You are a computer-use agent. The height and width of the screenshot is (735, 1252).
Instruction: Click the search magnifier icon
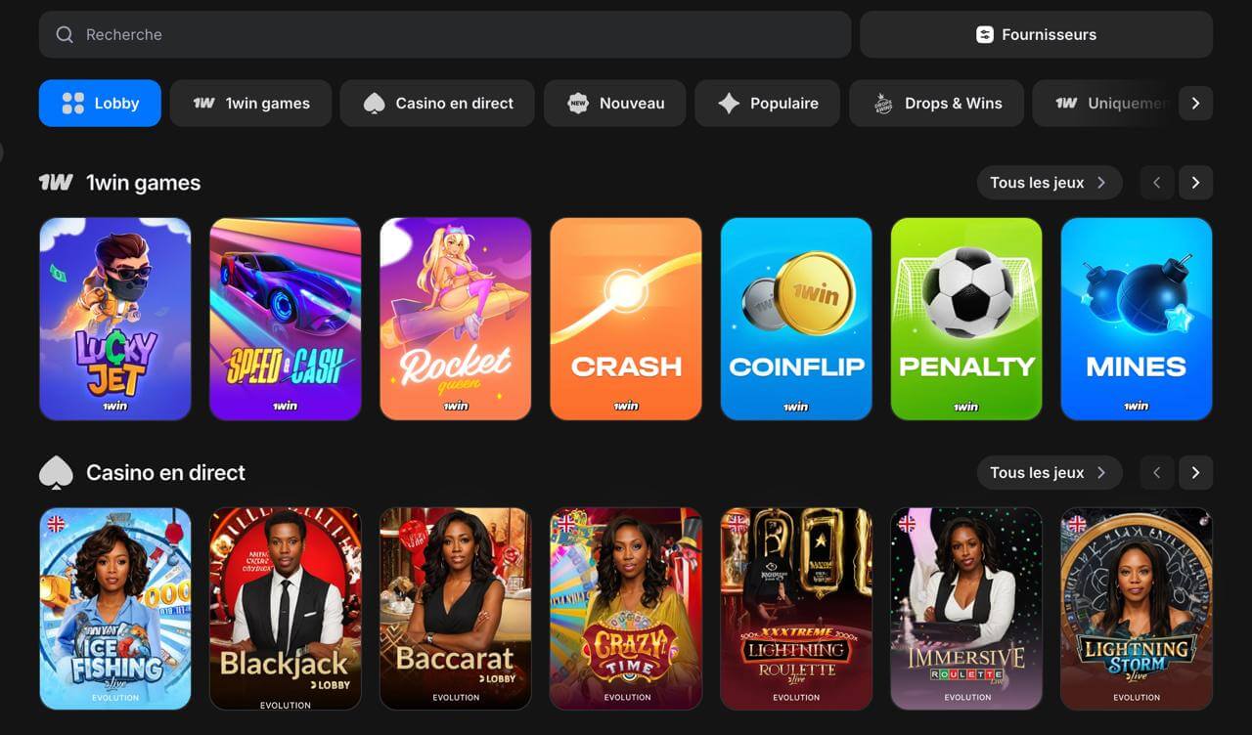65,34
